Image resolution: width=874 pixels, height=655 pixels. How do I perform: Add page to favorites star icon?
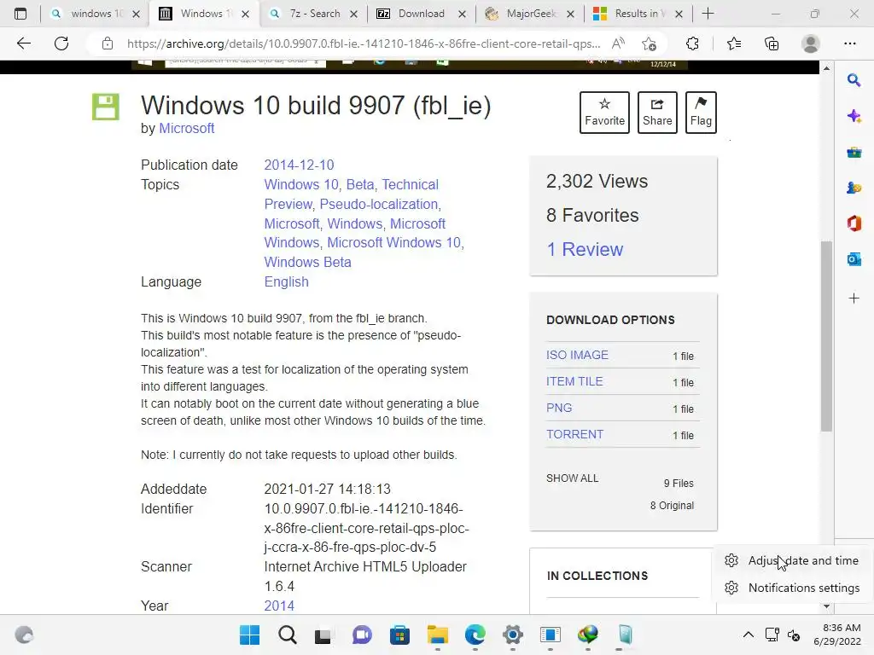point(649,43)
